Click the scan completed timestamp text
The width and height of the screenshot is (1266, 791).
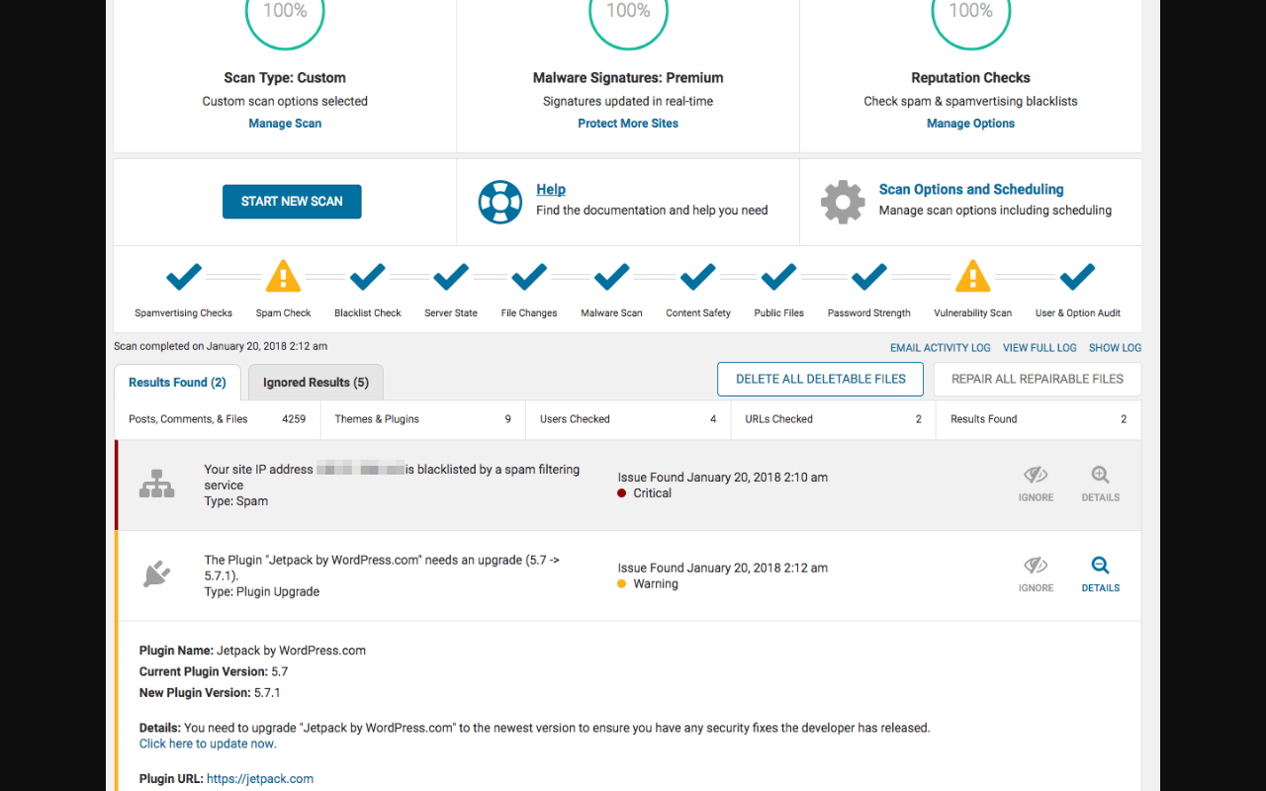point(221,347)
